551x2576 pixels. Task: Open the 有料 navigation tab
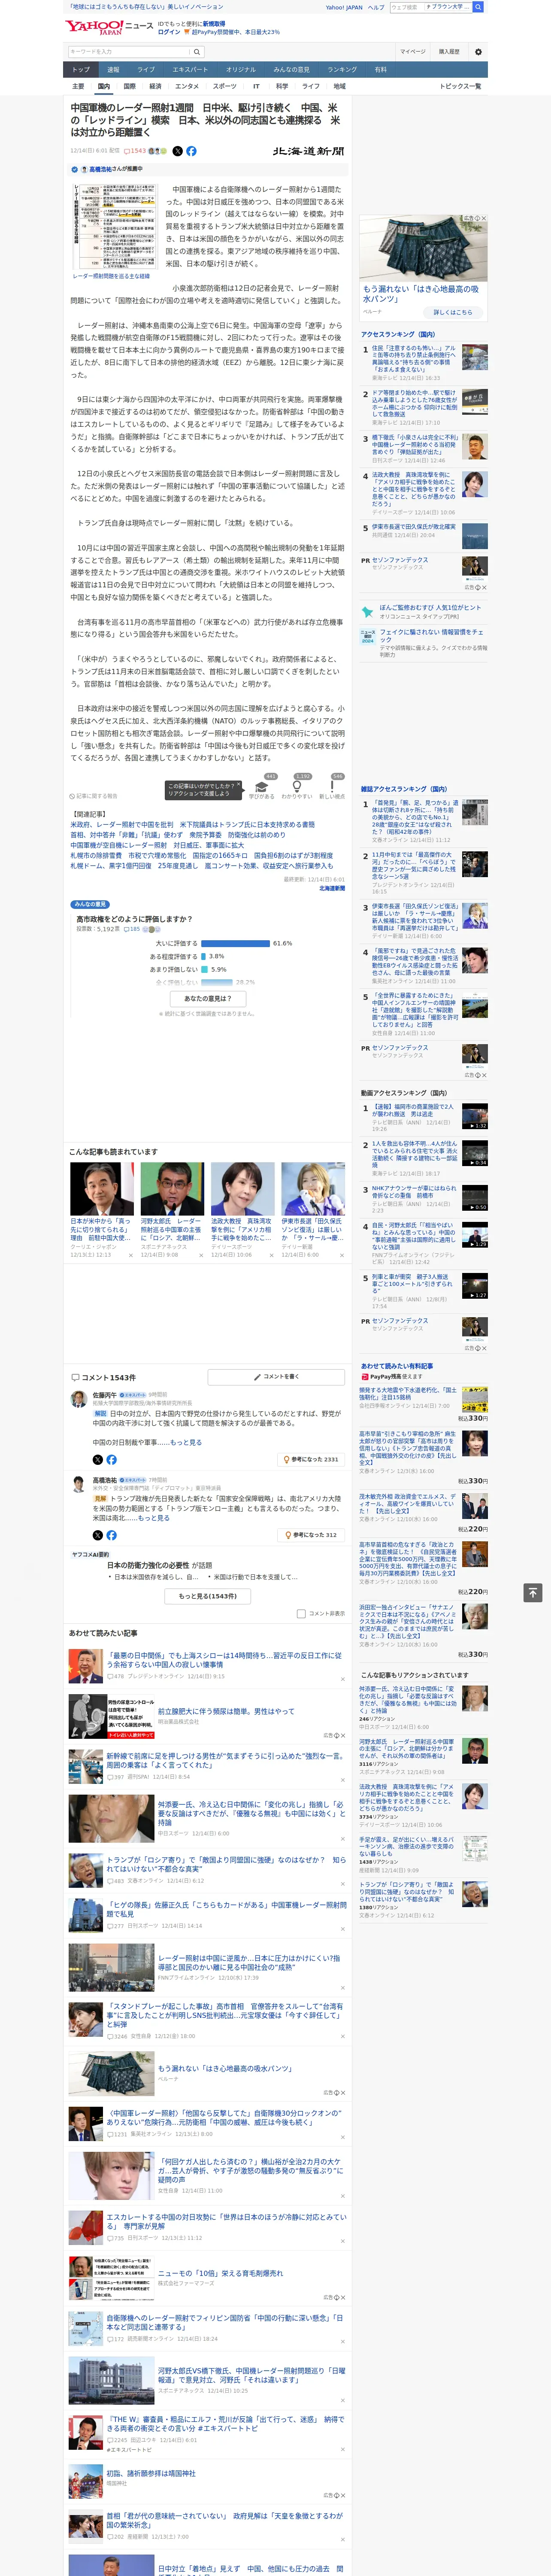[380, 69]
